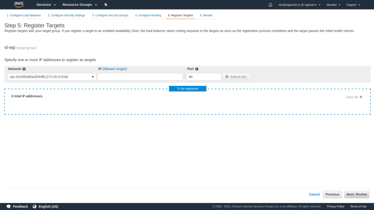
Task: Go to 1. Configure Load Balancer tab
Action: [24, 15]
